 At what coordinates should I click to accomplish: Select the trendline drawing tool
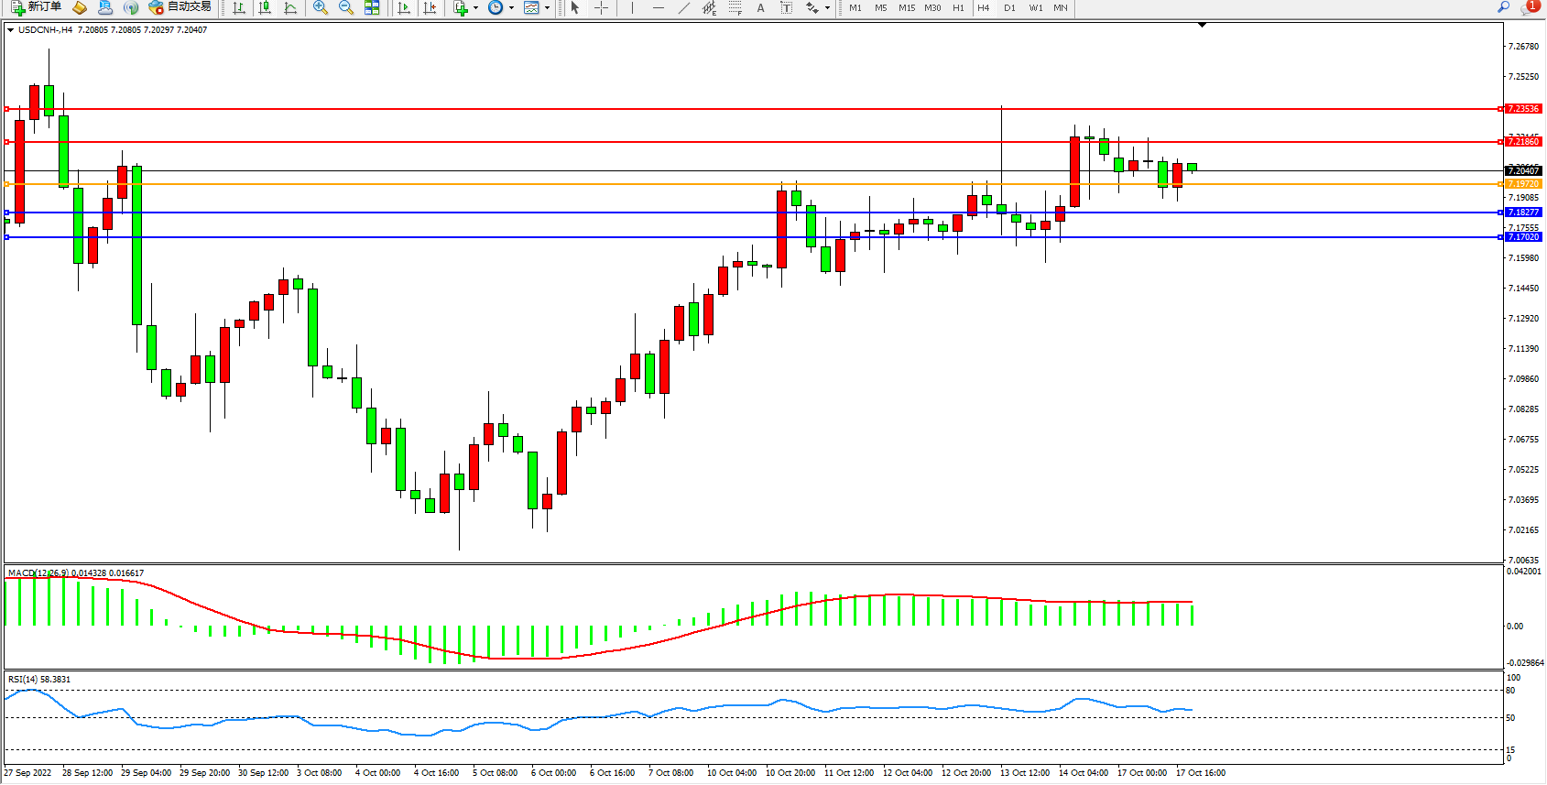(x=684, y=7)
